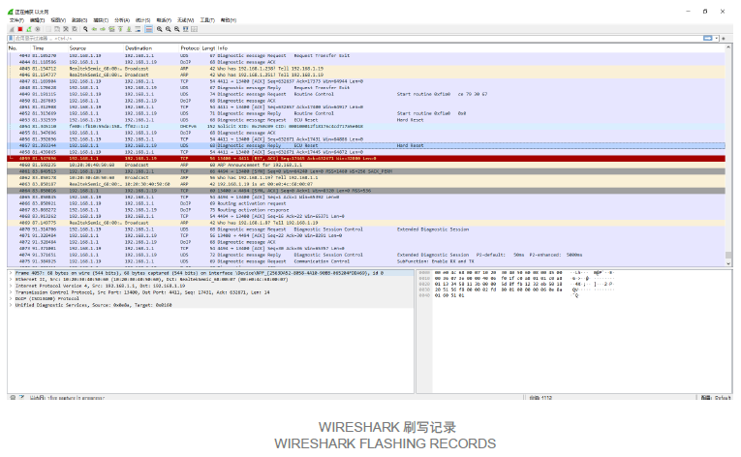741x457 pixels.
Task: Go back to the previous packet (green left arrow)
Action: point(95,29)
